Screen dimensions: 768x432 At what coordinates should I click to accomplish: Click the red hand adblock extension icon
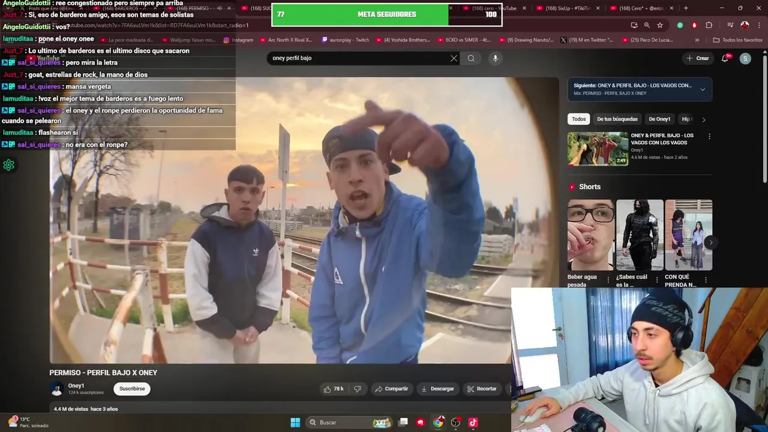694,25
